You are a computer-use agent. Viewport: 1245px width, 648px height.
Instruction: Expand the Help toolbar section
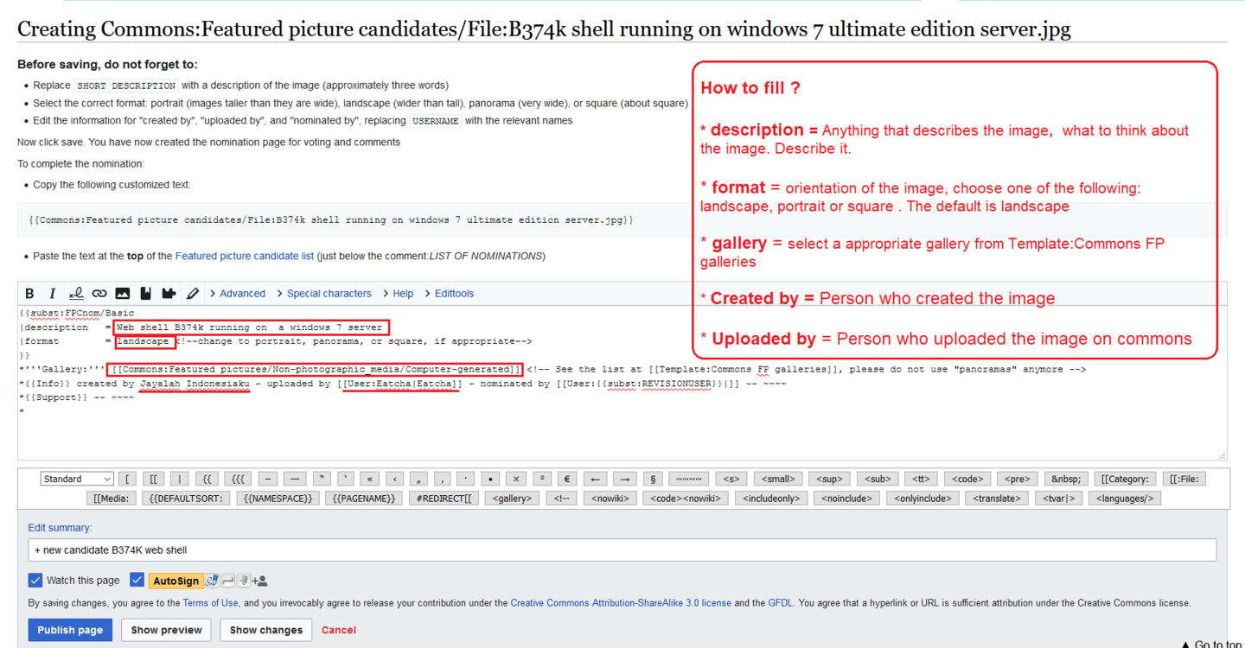tap(402, 294)
